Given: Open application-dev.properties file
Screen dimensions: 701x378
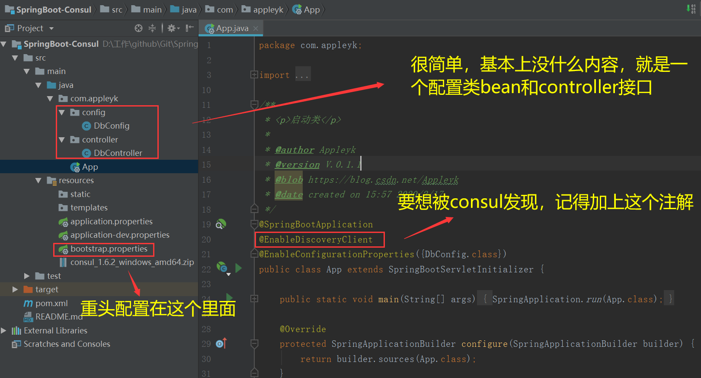Looking at the screenshot, I should pos(120,235).
